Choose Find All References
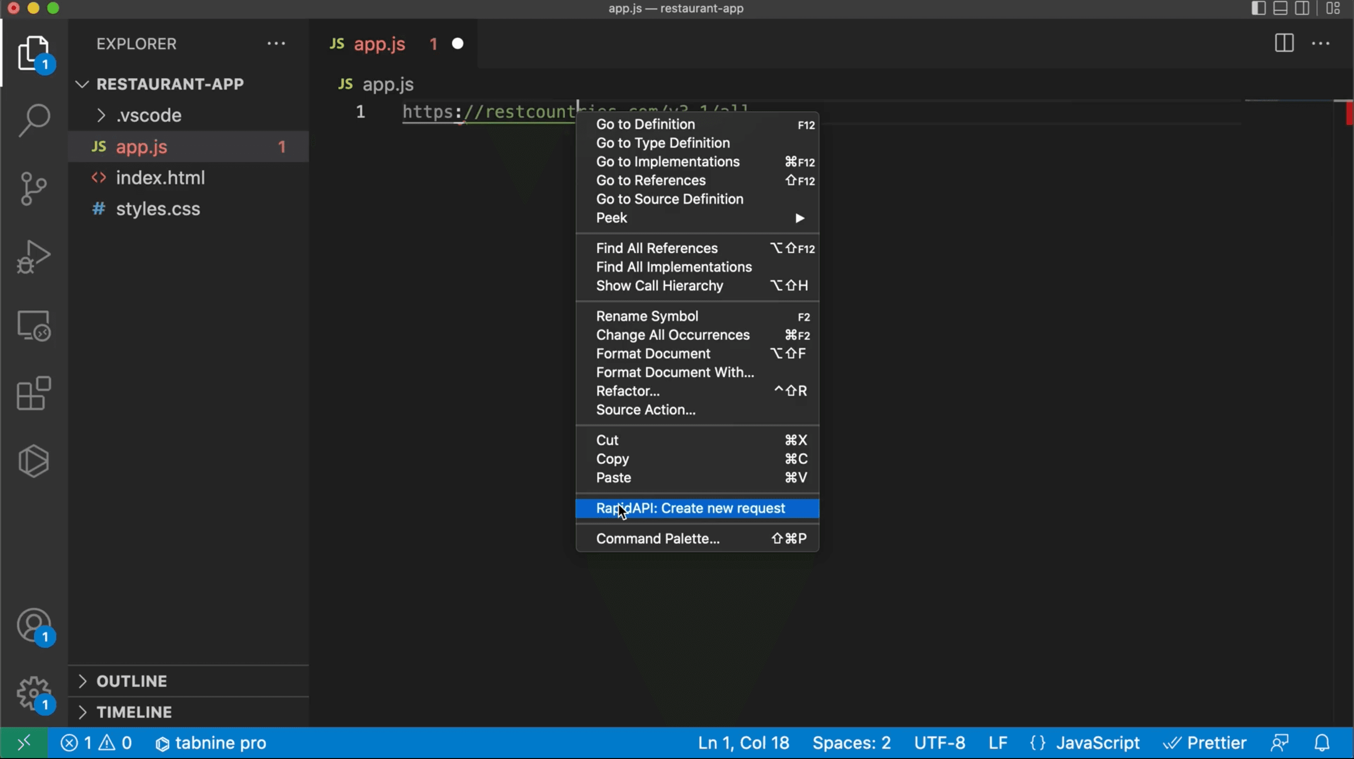This screenshot has width=1354, height=759. point(698,248)
